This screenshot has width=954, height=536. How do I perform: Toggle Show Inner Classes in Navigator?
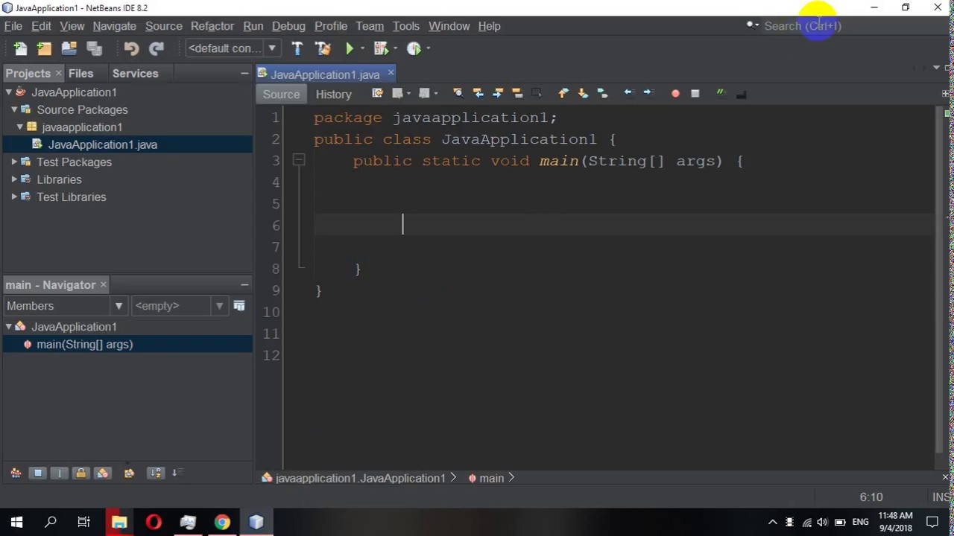click(103, 473)
